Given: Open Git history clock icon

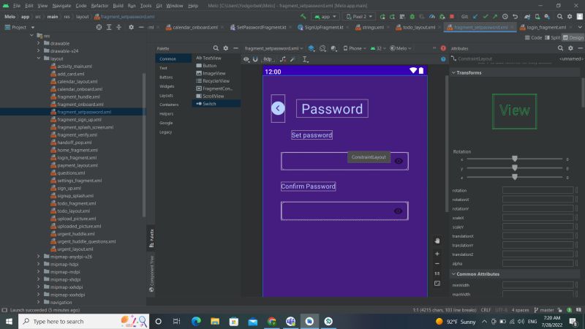Looking at the screenshot, I should coord(505,16).
